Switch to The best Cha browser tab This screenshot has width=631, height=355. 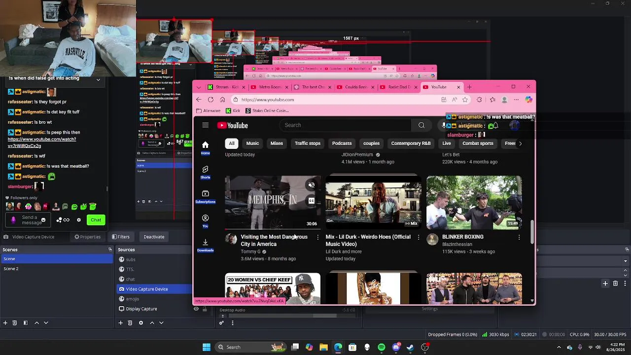pos(311,87)
